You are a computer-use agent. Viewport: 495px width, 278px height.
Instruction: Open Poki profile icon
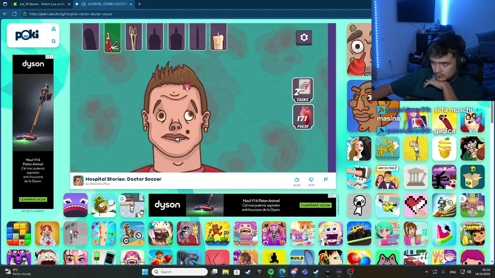click(53, 29)
